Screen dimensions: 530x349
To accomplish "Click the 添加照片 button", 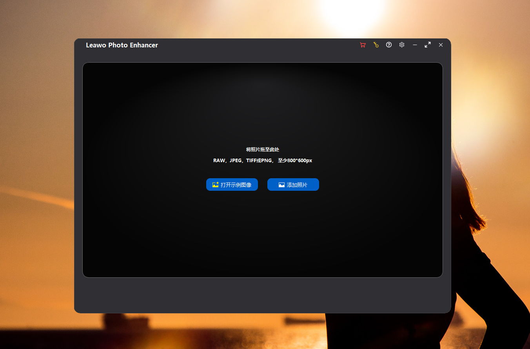I will point(293,184).
